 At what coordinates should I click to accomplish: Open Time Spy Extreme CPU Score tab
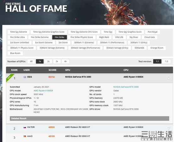[84, 32]
